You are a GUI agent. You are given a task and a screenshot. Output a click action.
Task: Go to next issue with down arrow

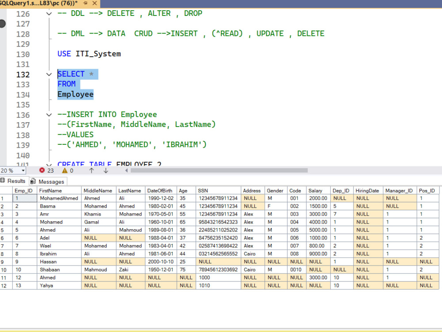tap(106, 170)
